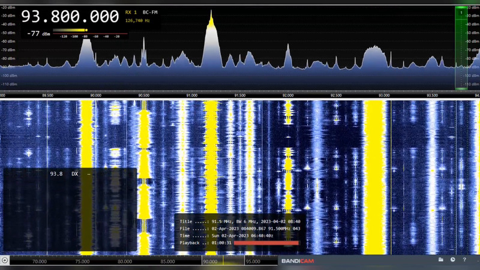
Task: Click the Time line Sun 02-Apr-2023 06:40:40z
Action: 227,236
